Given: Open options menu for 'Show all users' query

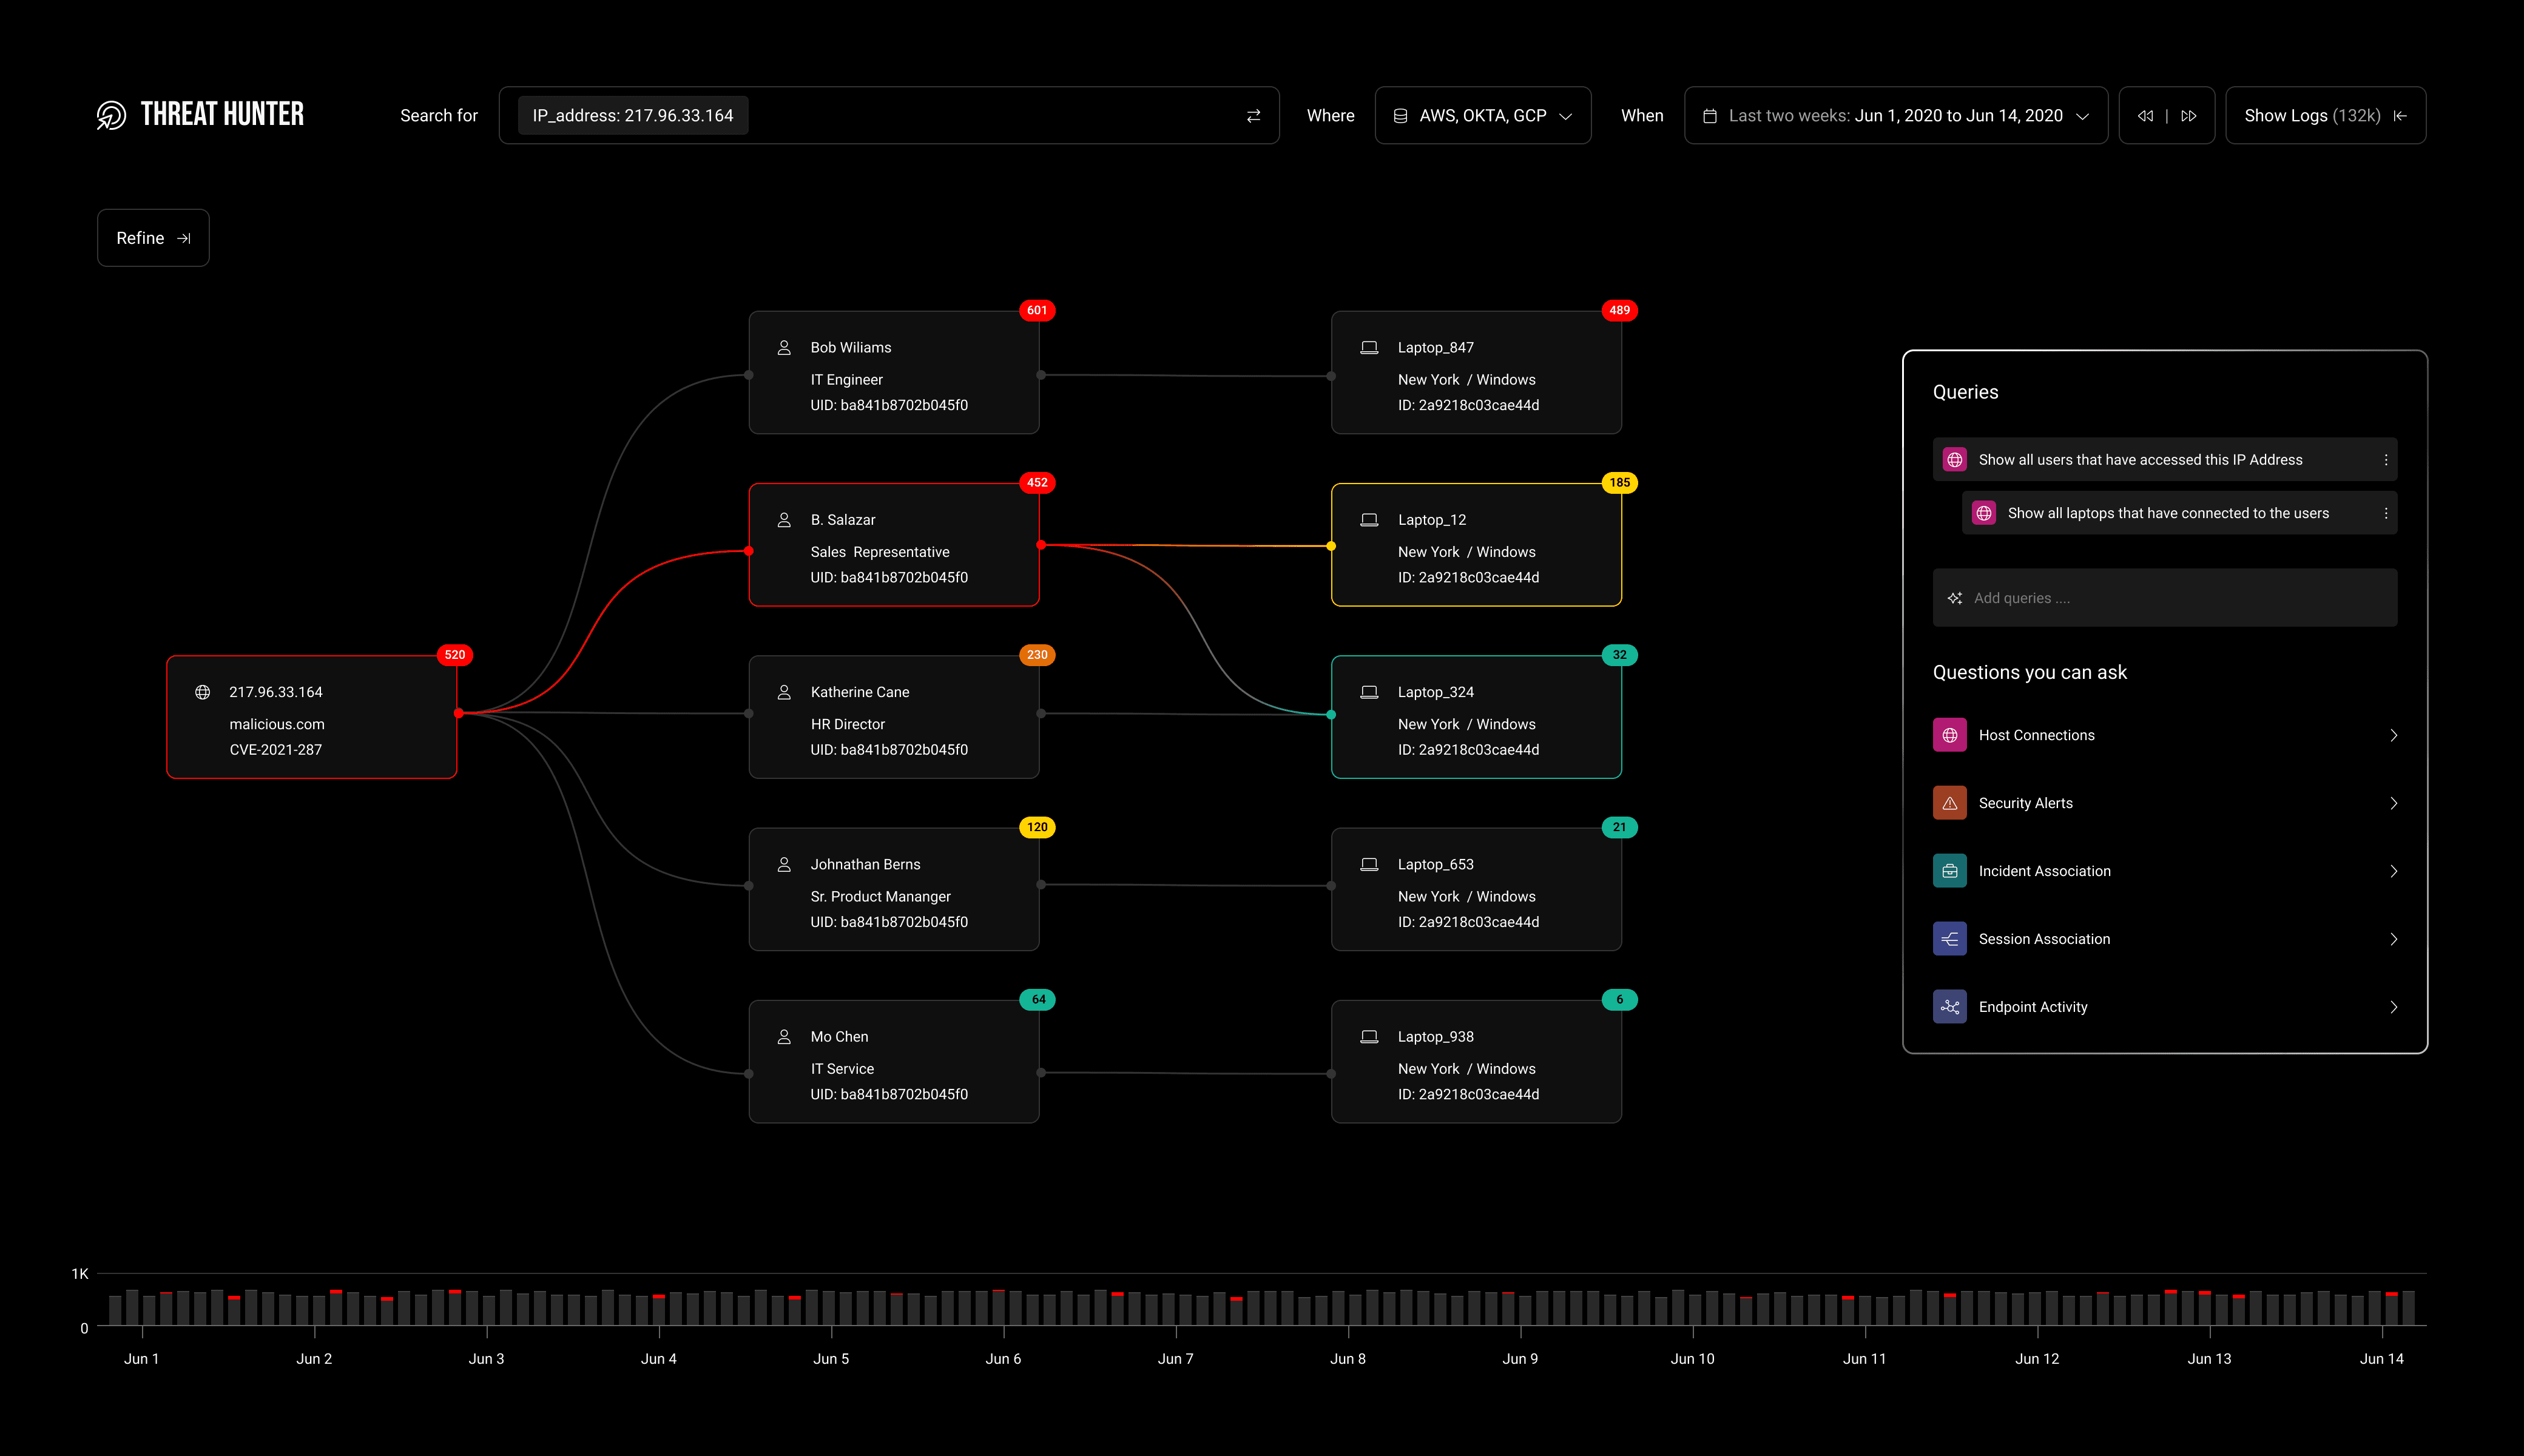Looking at the screenshot, I should pos(2385,460).
